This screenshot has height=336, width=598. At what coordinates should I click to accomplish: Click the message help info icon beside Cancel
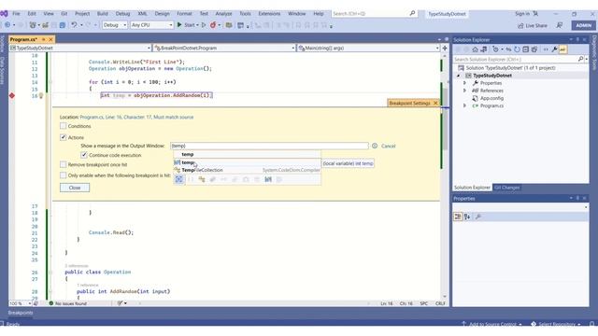coord(375,146)
